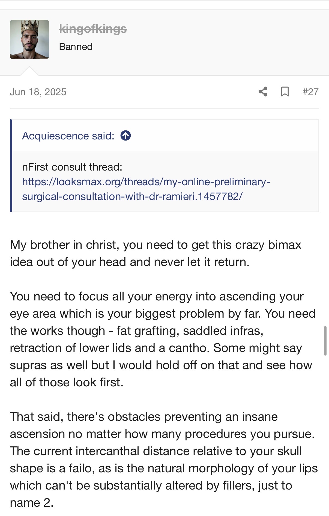The height and width of the screenshot is (516, 329).
Task: Click the 'My brother in christ' opening paragraph
Action: (x=155, y=253)
